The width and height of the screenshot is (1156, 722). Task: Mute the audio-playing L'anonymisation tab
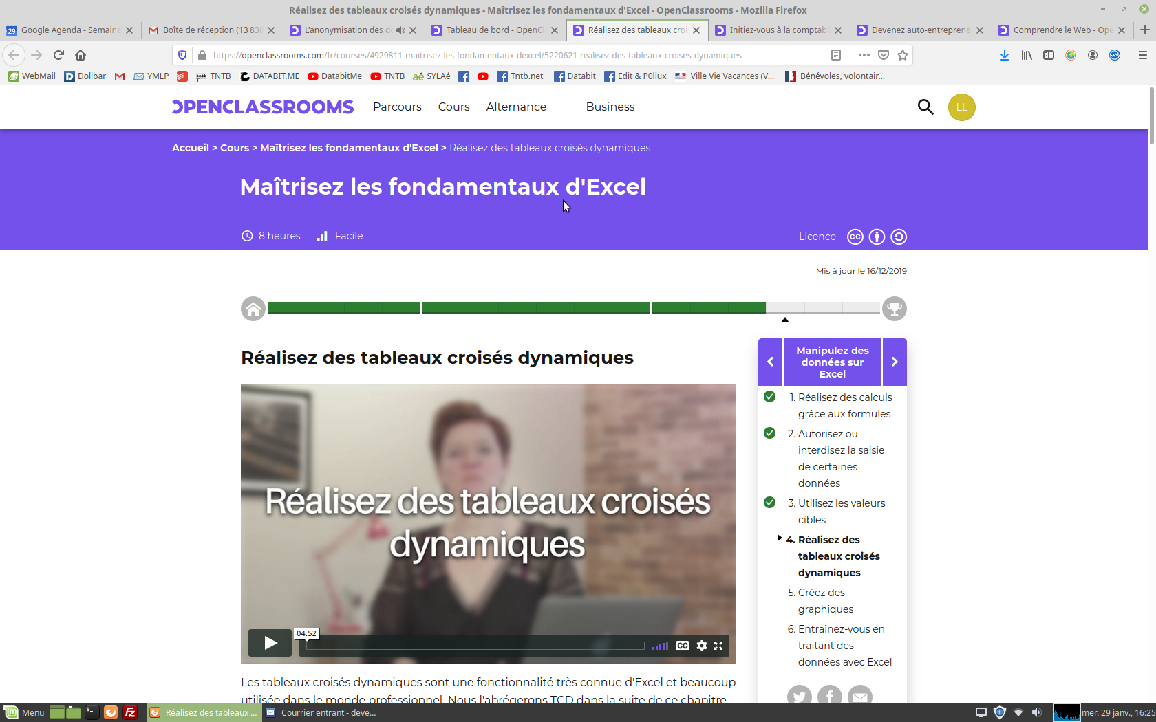[x=400, y=30]
